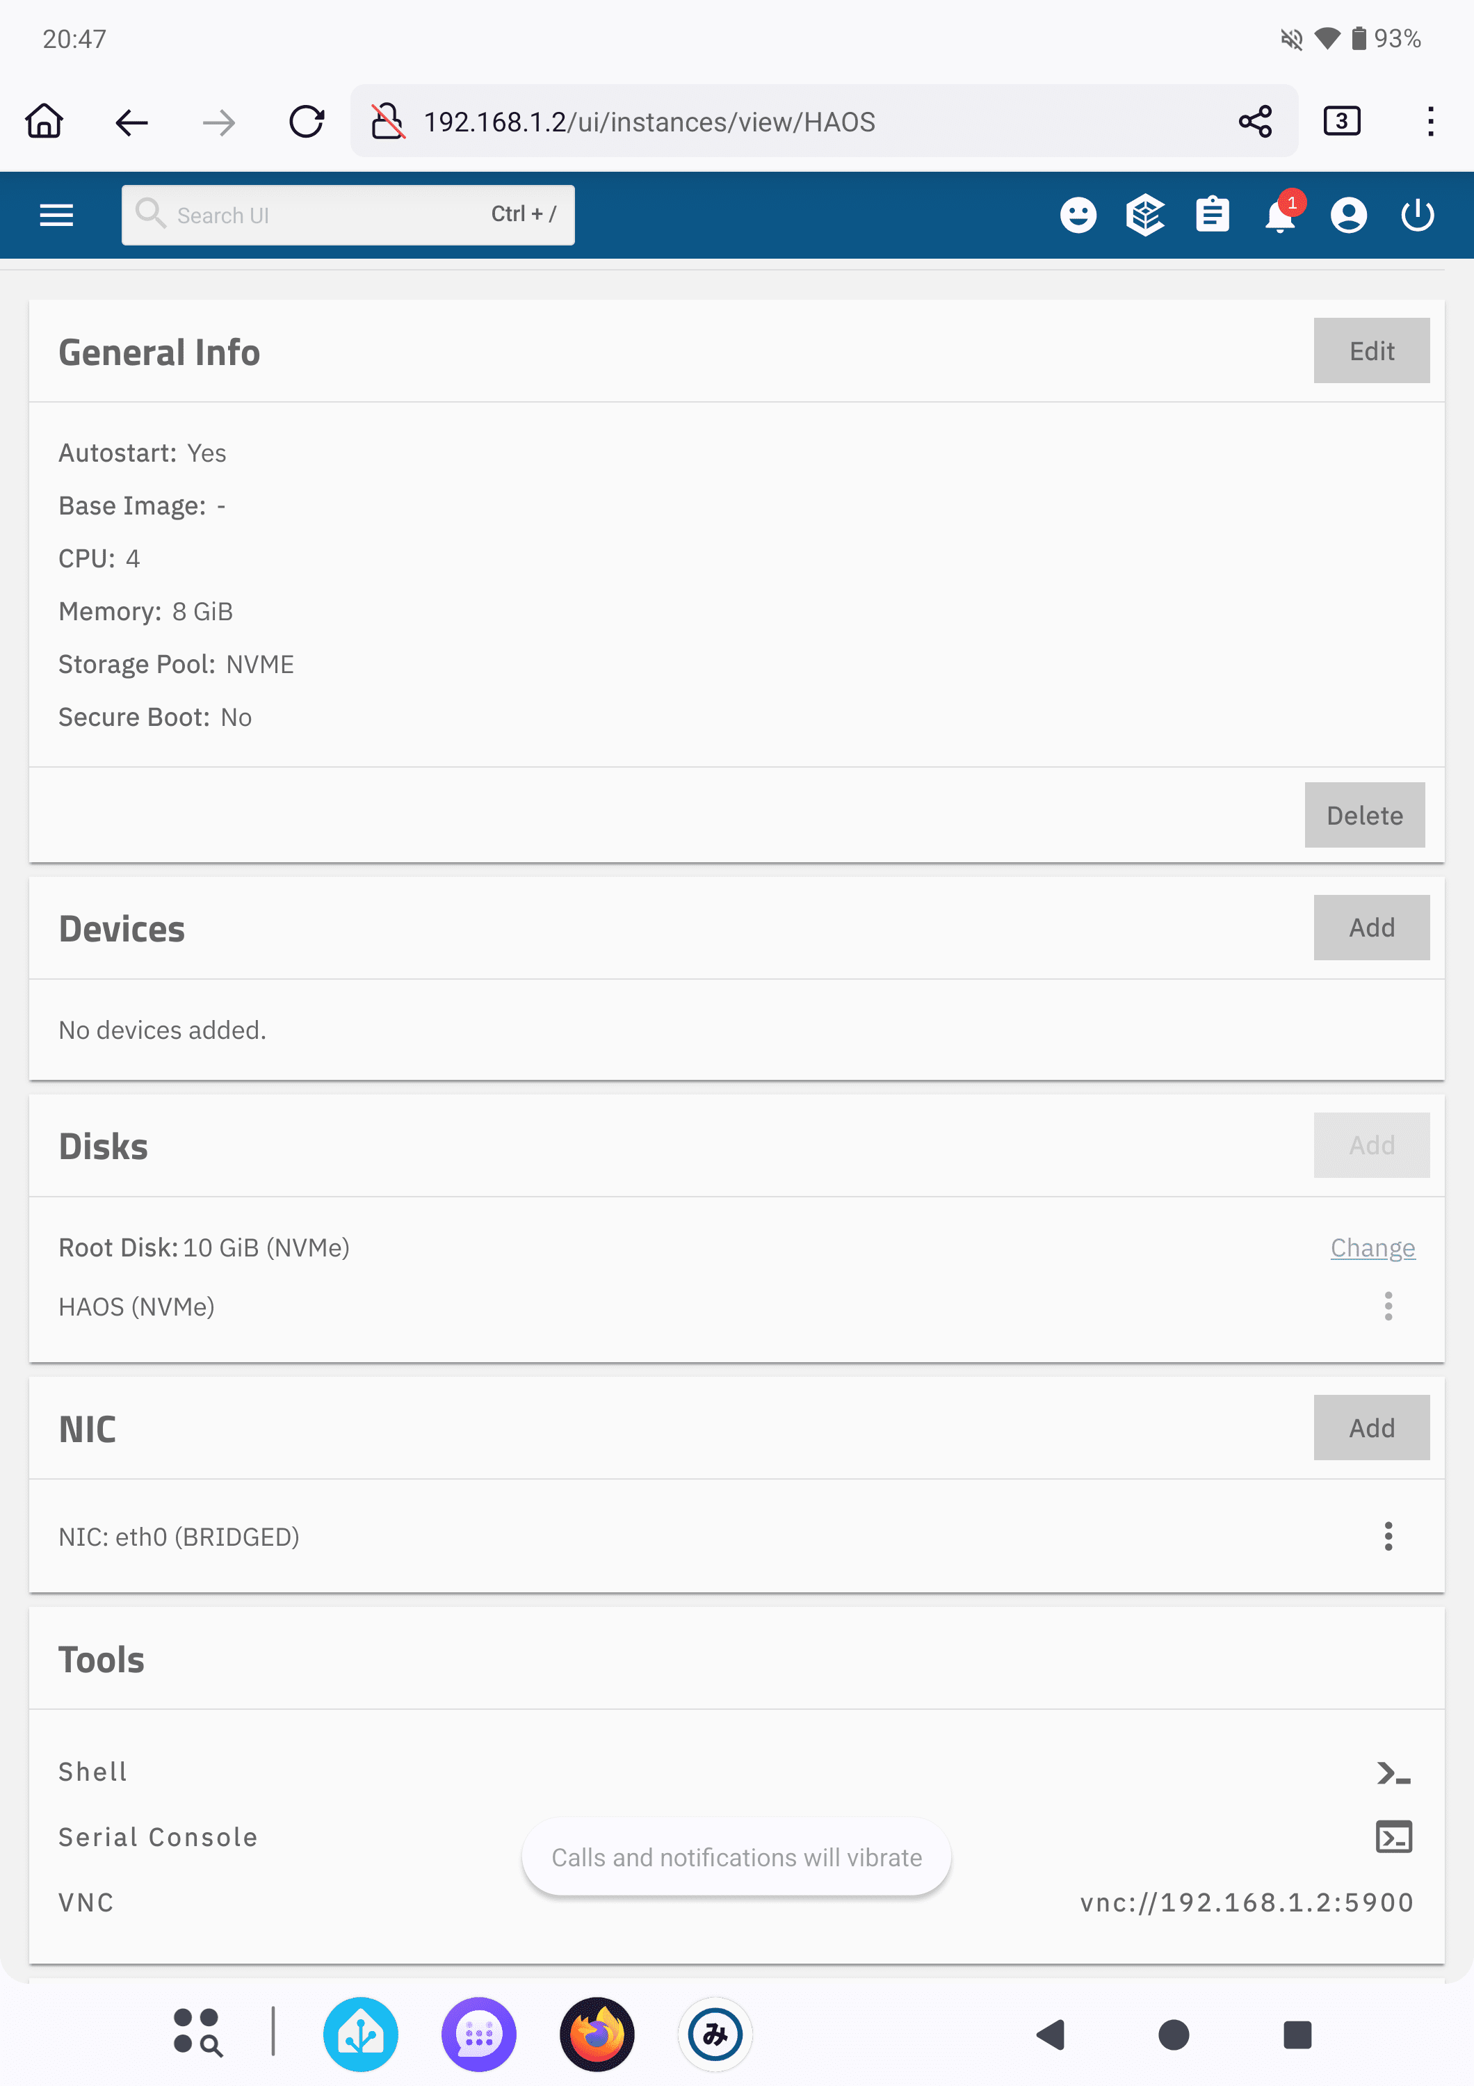Open Firefox from the taskbar
The image size is (1474, 2086).
click(597, 2035)
